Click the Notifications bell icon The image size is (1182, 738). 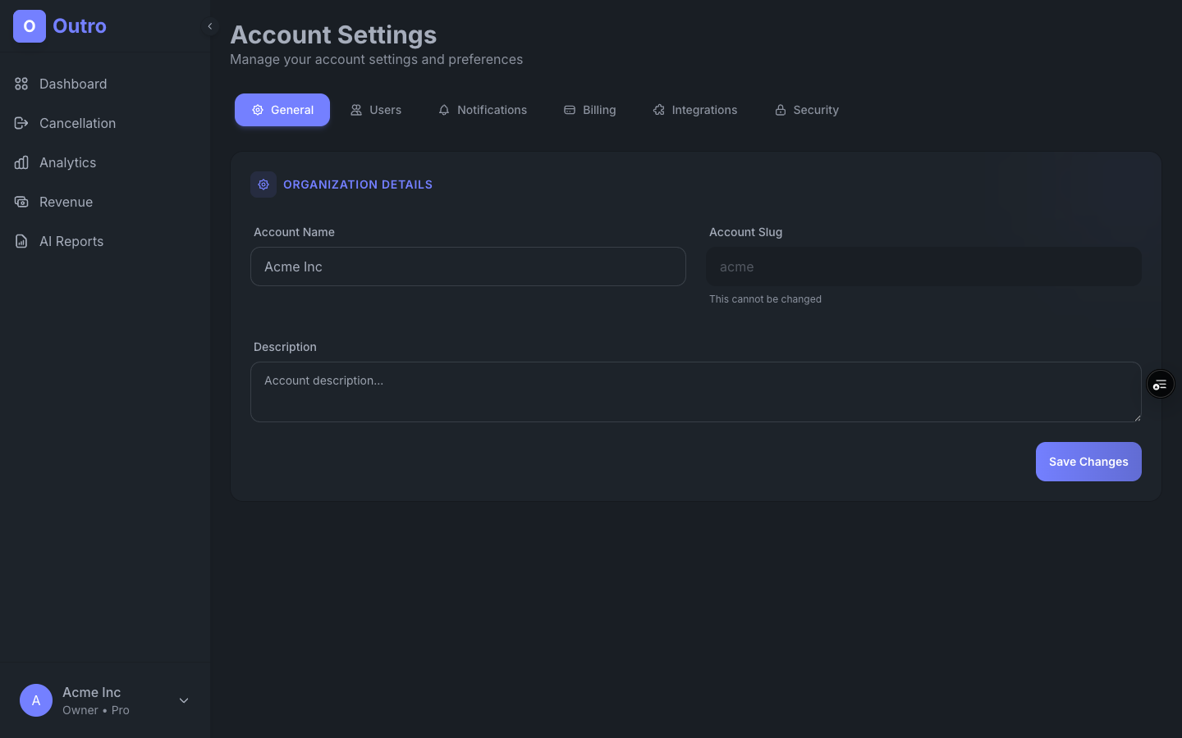click(444, 110)
